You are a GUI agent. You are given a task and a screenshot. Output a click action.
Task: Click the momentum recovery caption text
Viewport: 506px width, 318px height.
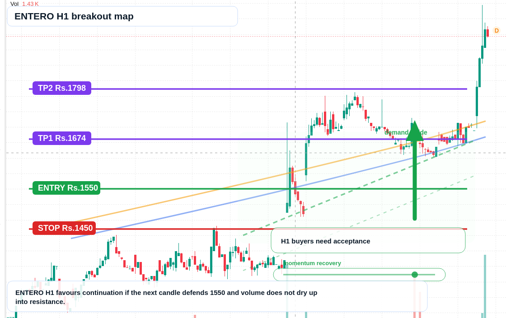click(313, 263)
